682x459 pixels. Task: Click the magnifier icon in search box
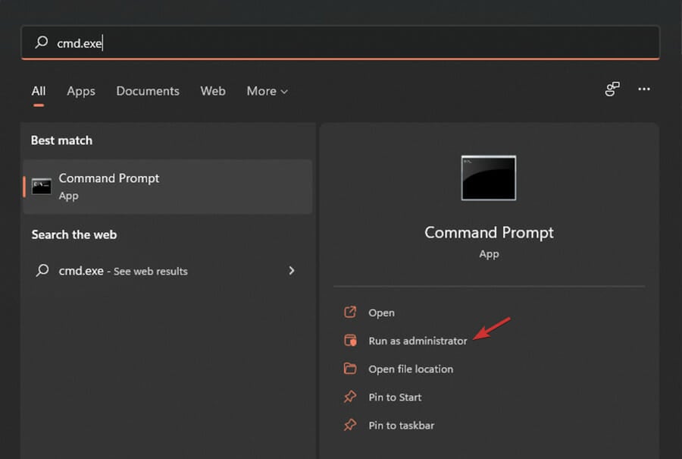(x=42, y=42)
